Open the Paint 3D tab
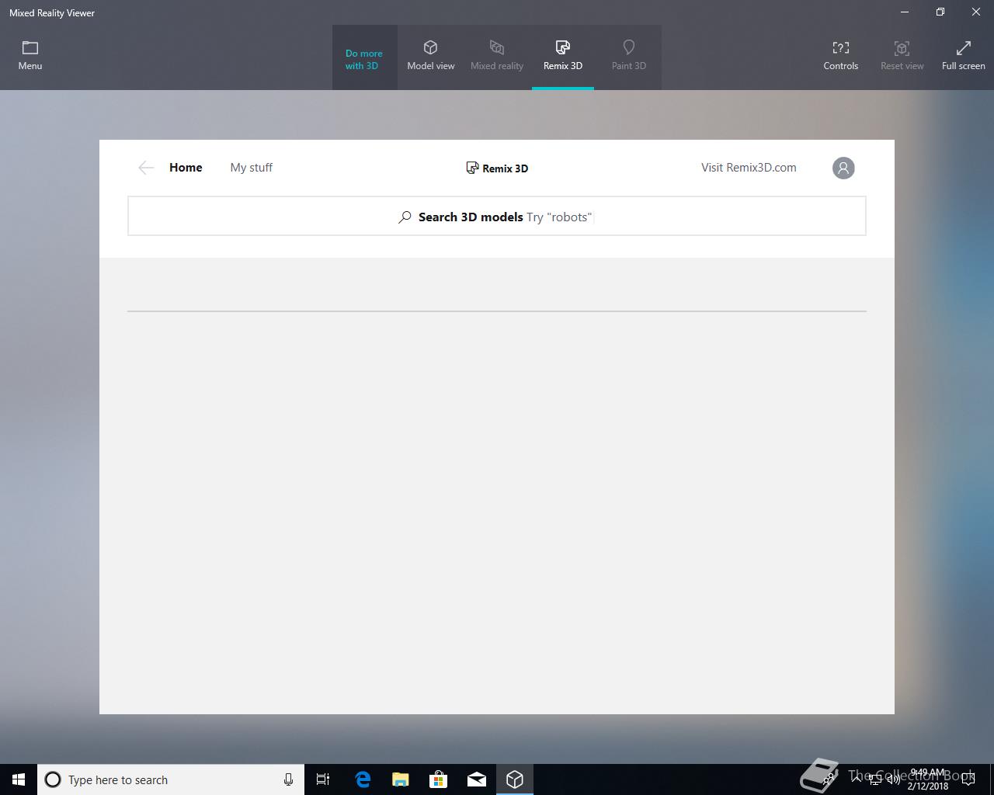Image resolution: width=994 pixels, height=795 pixels. tap(629, 56)
